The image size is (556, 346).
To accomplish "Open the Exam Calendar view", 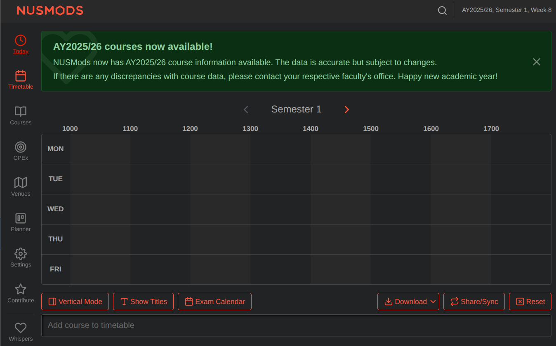I will [x=214, y=302].
